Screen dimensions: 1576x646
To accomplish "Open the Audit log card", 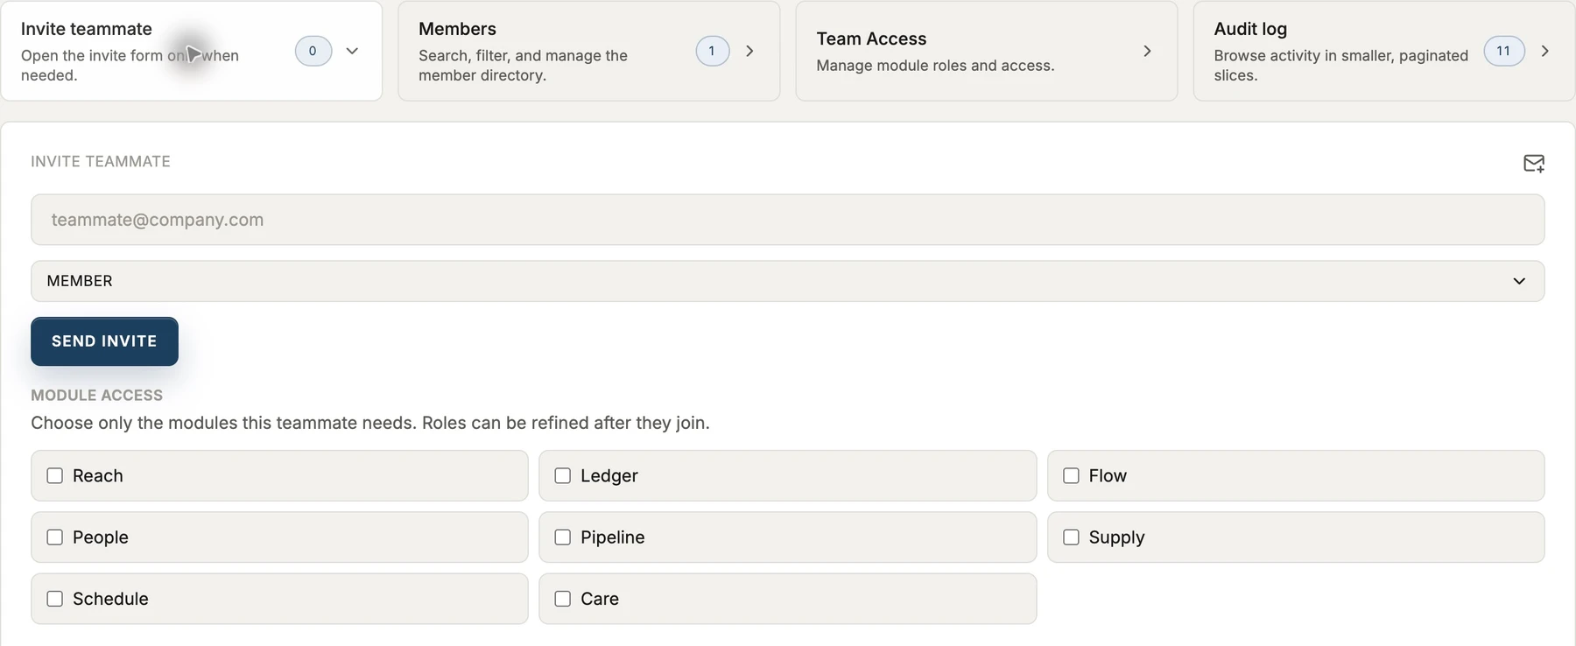I will (x=1383, y=51).
